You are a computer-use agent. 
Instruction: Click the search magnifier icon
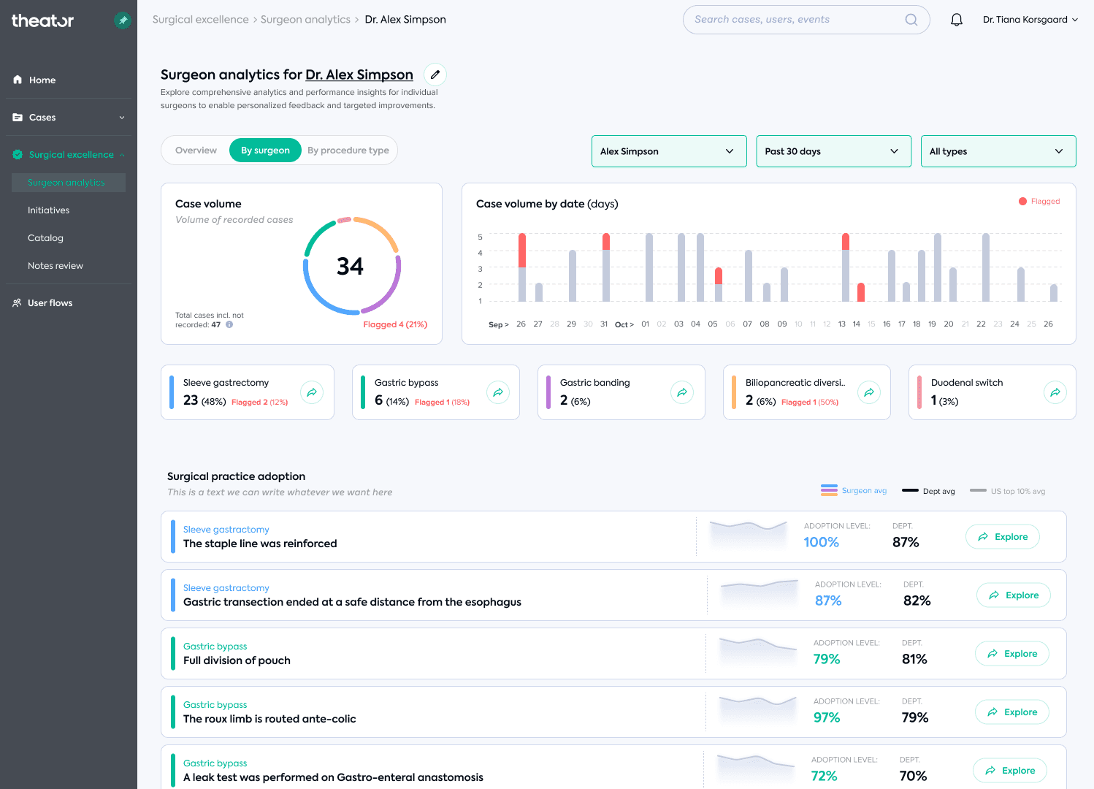pyautogui.click(x=911, y=20)
